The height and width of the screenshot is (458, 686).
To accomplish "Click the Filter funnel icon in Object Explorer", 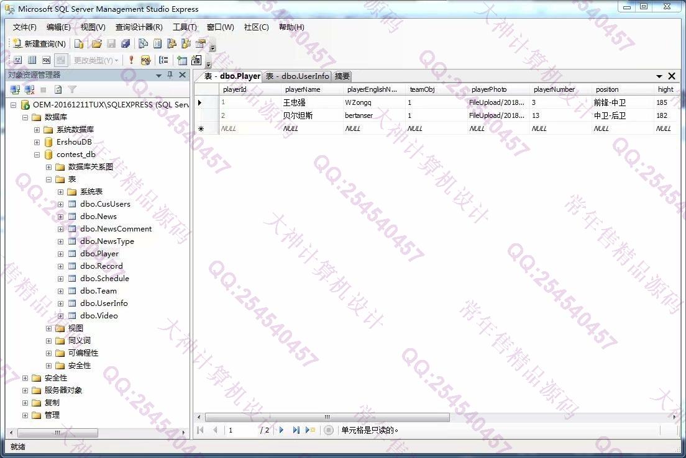I will 72,89.
